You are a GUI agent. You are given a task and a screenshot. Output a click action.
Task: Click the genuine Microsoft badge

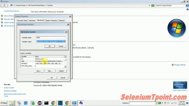point(180,85)
